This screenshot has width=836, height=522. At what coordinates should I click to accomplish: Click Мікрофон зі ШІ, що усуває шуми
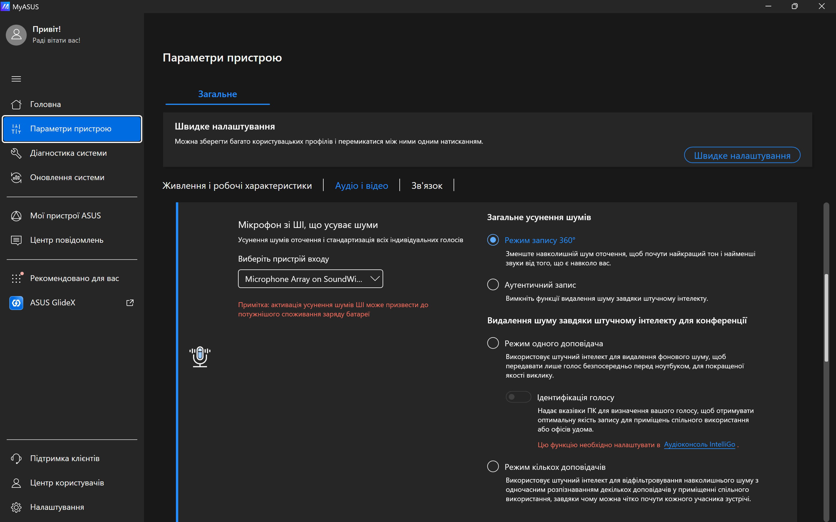pyautogui.click(x=308, y=225)
